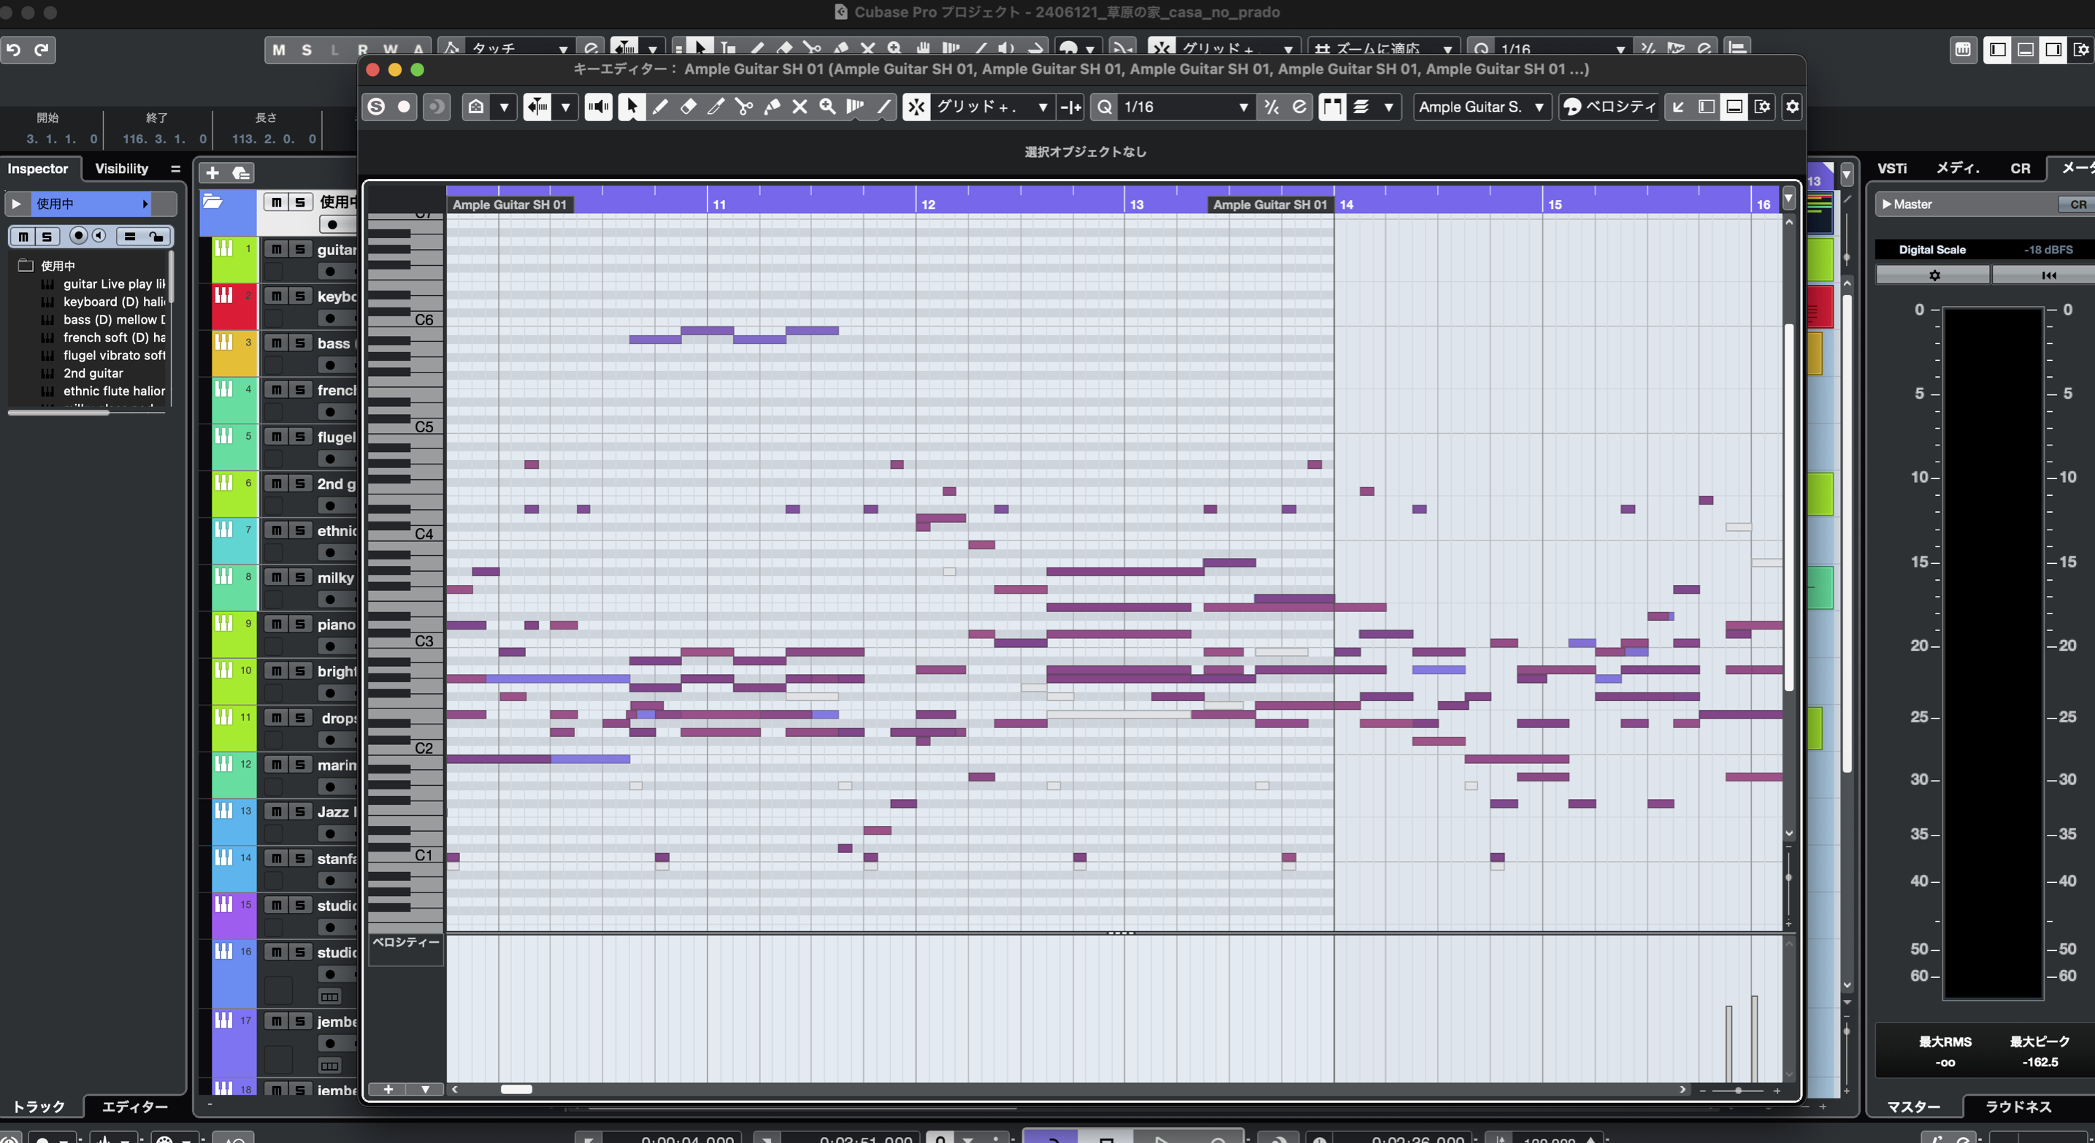Viewport: 2095px width, 1143px height.
Task: Select the Split scissors tool in Key Editor
Action: click(x=743, y=107)
